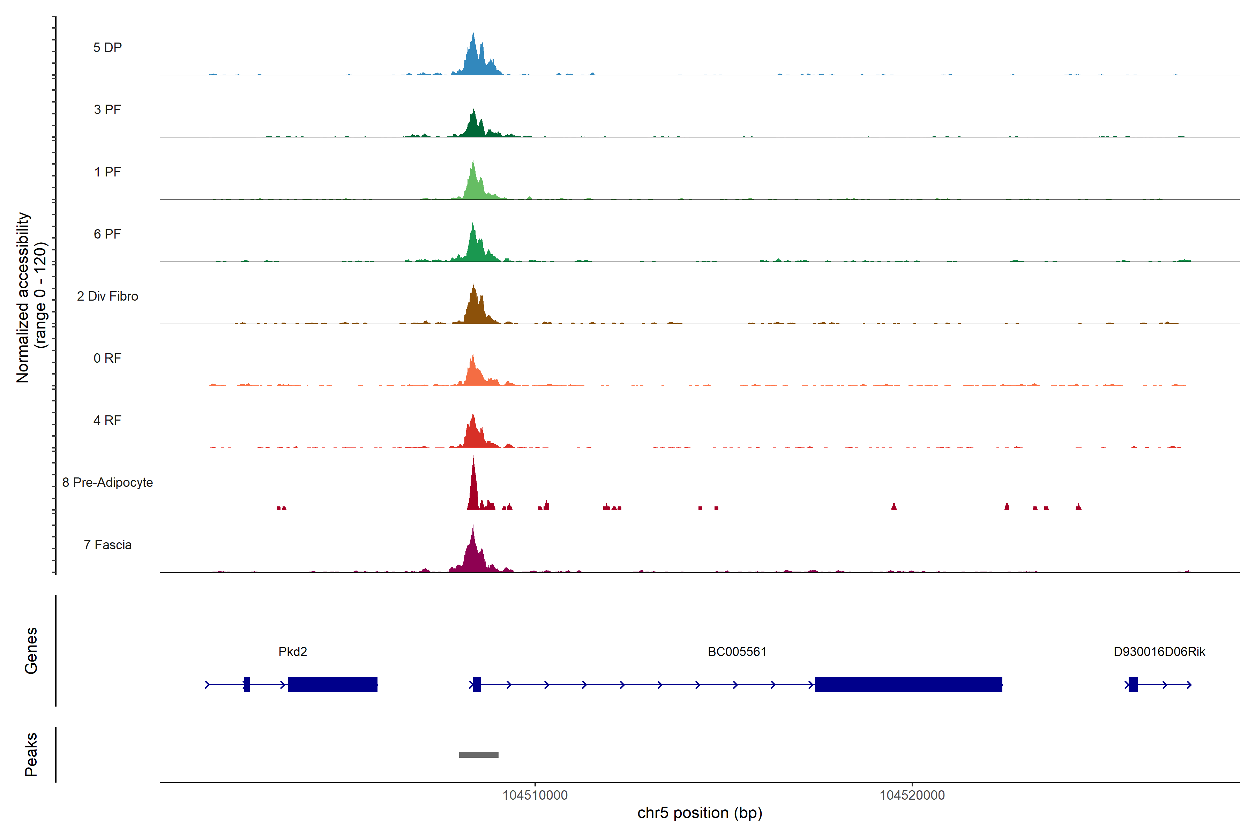Click the 4 RF track label

pyautogui.click(x=107, y=420)
